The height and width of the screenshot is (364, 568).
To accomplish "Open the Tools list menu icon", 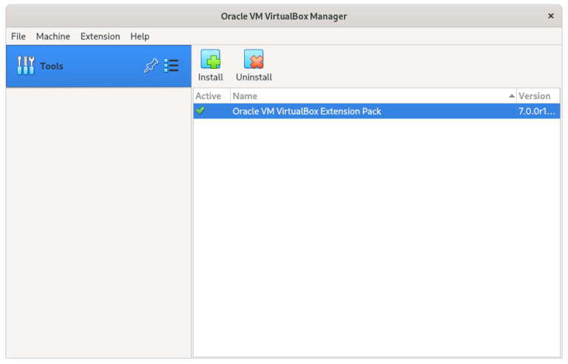I will (x=172, y=66).
